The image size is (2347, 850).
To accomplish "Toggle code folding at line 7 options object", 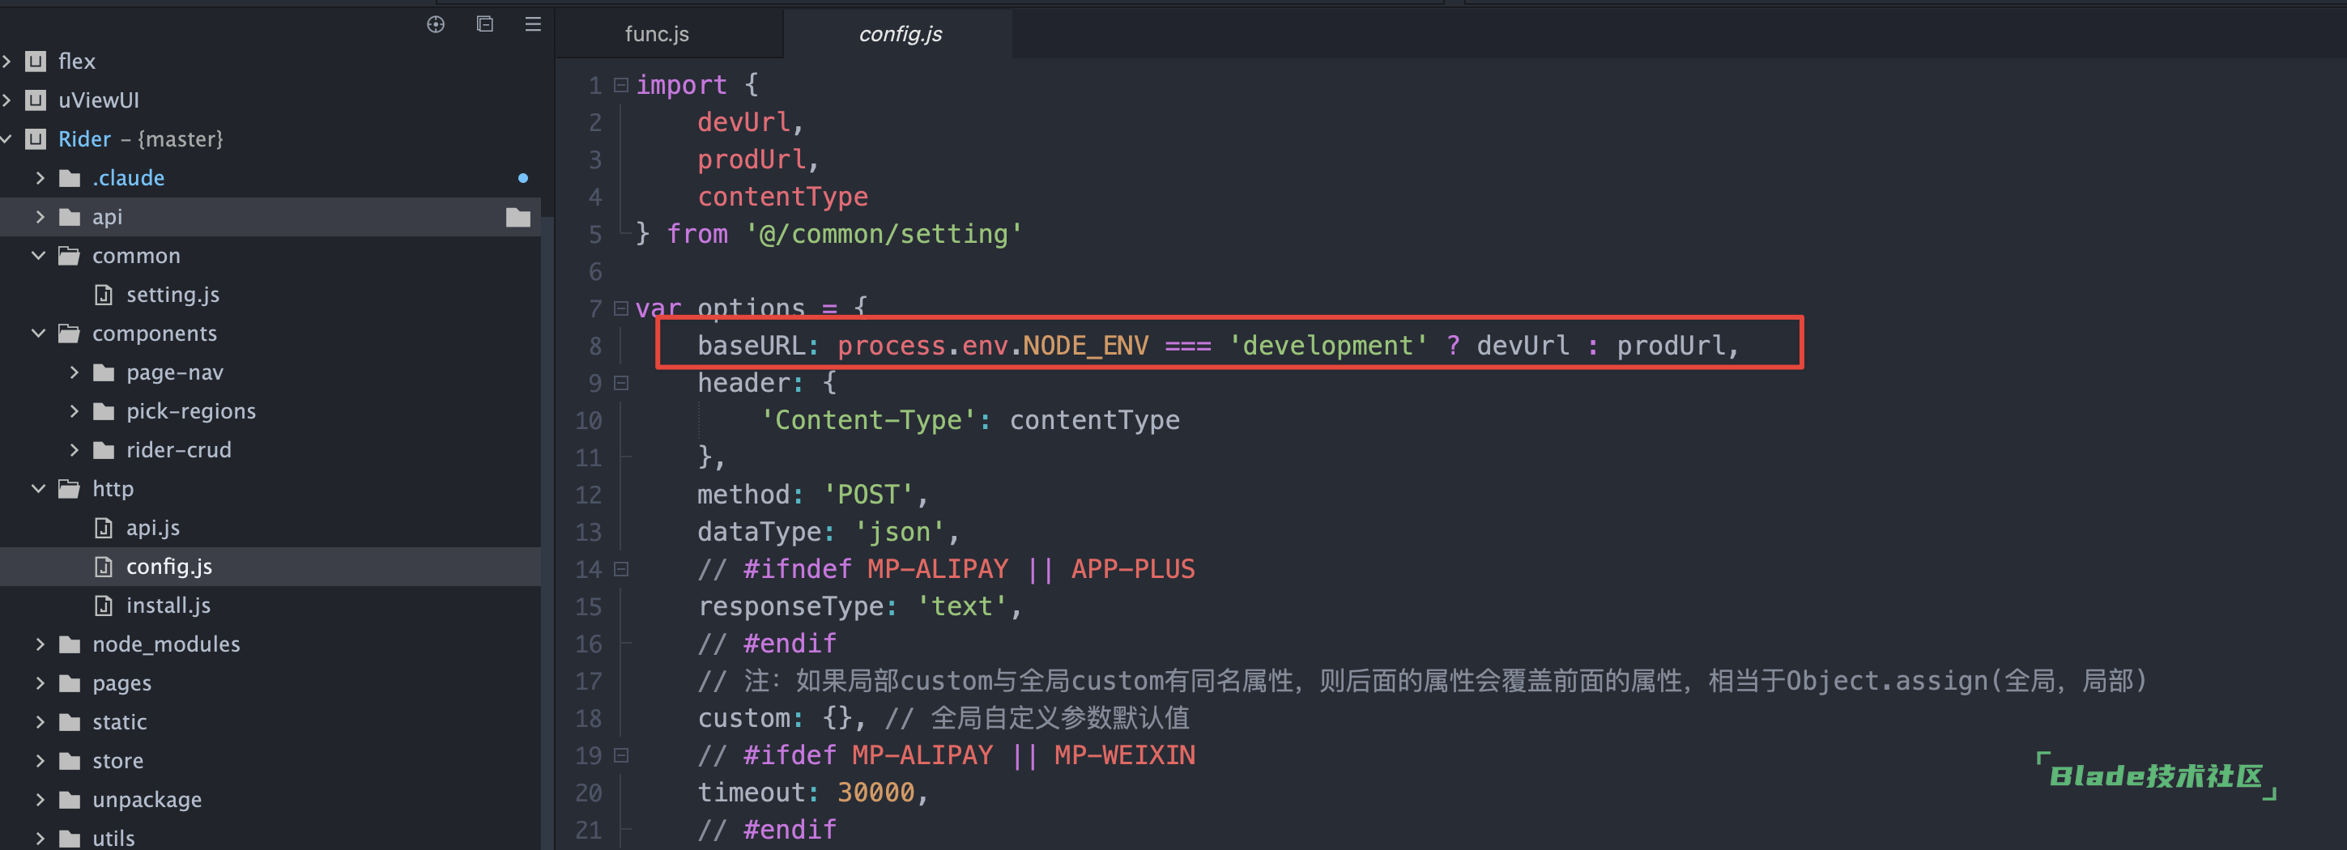I will click(620, 308).
